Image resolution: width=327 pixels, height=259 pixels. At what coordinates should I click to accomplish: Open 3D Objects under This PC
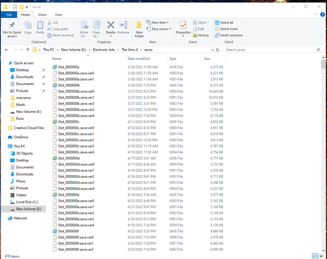(25, 153)
